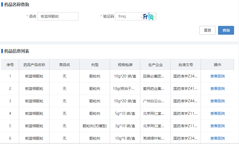Image resolution: width=239 pixels, height=144 pixels.
Task: Open 查看医院 link for row 4
Action: pyautogui.click(x=218, y=113)
